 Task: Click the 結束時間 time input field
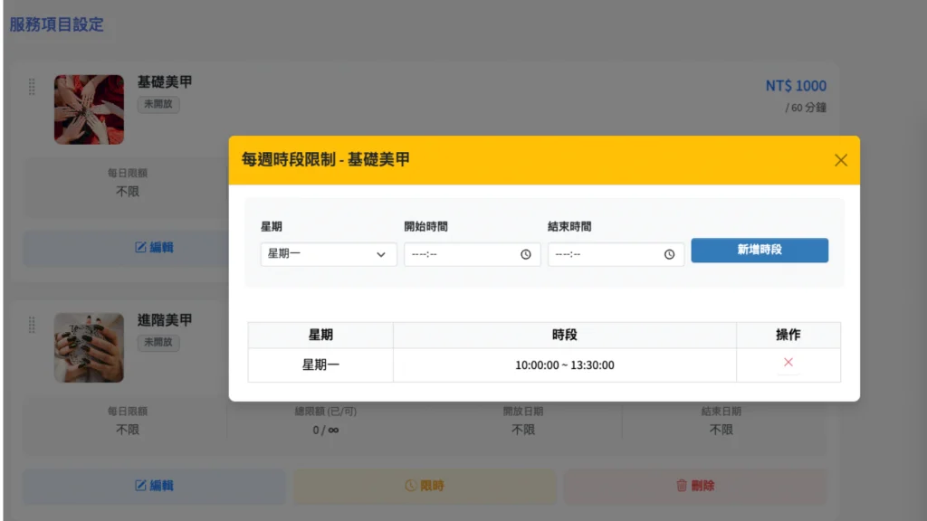(x=605, y=254)
